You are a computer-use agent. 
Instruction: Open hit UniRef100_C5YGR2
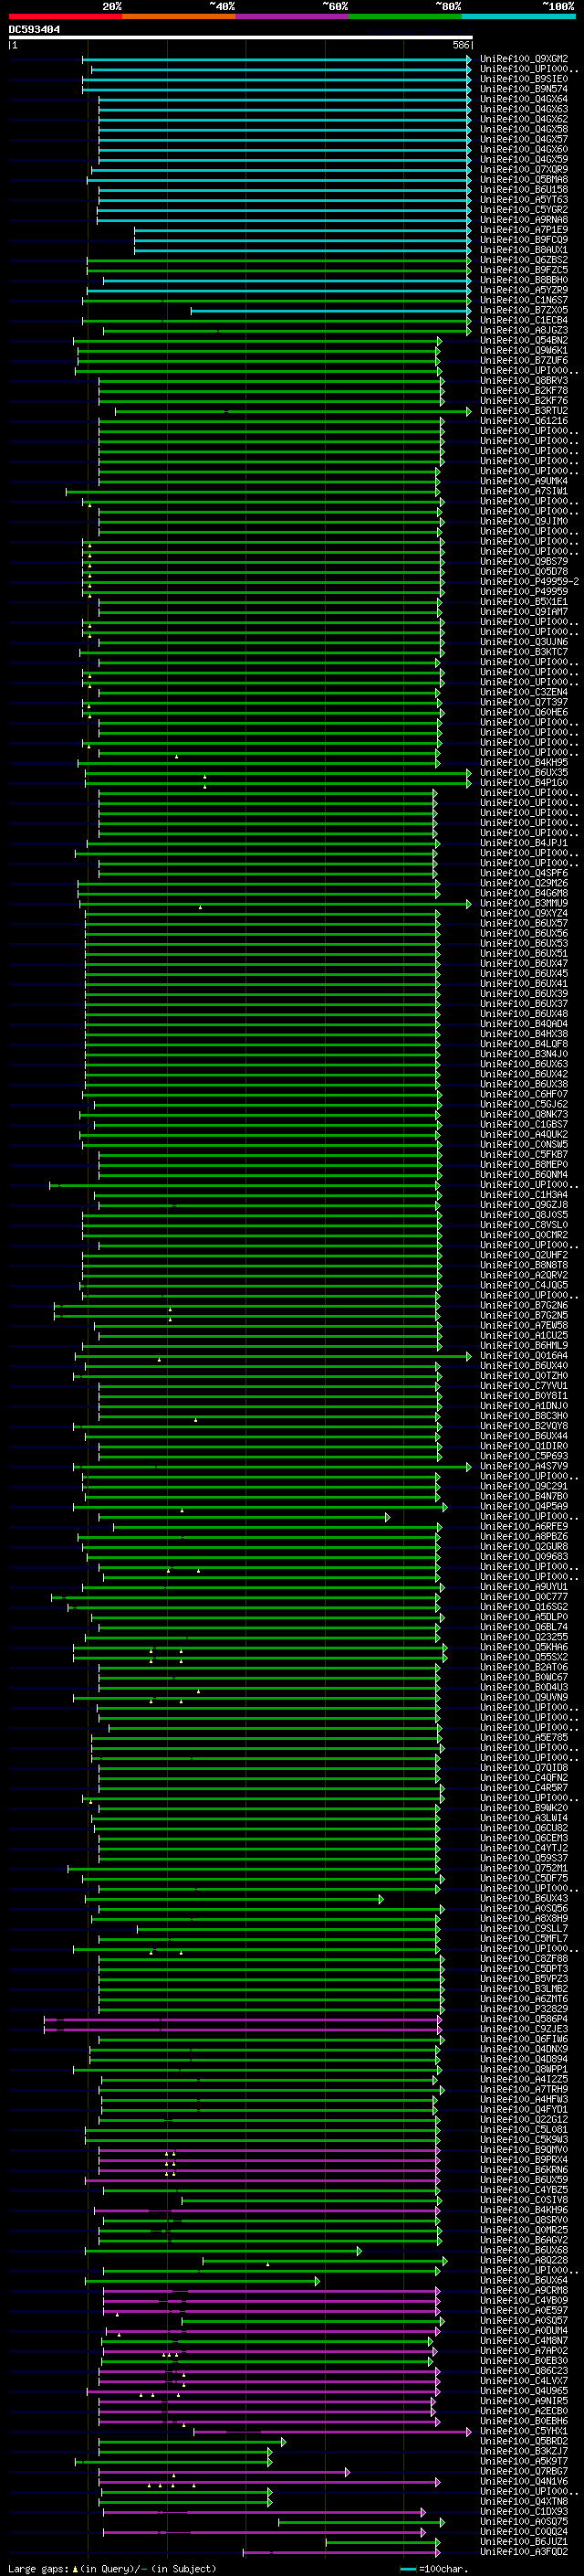point(524,210)
